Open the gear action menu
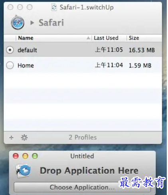The image size is (168, 195). [24, 137]
